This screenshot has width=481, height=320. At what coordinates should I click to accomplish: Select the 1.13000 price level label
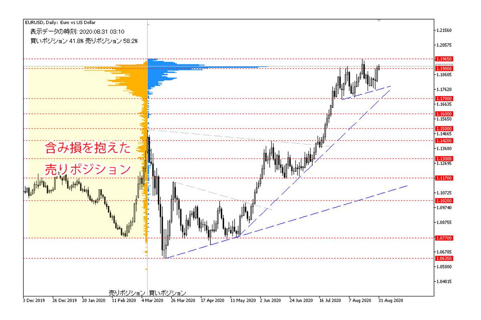point(444,158)
